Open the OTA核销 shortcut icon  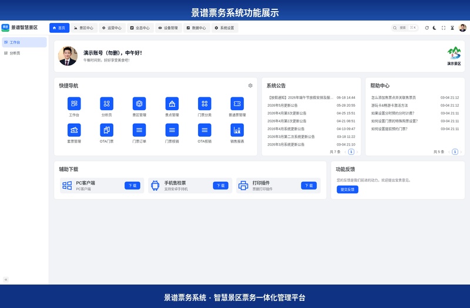click(204, 130)
